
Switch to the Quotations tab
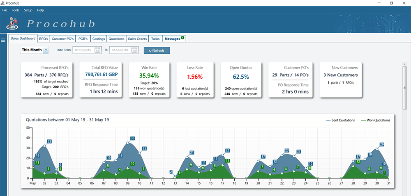click(x=116, y=39)
